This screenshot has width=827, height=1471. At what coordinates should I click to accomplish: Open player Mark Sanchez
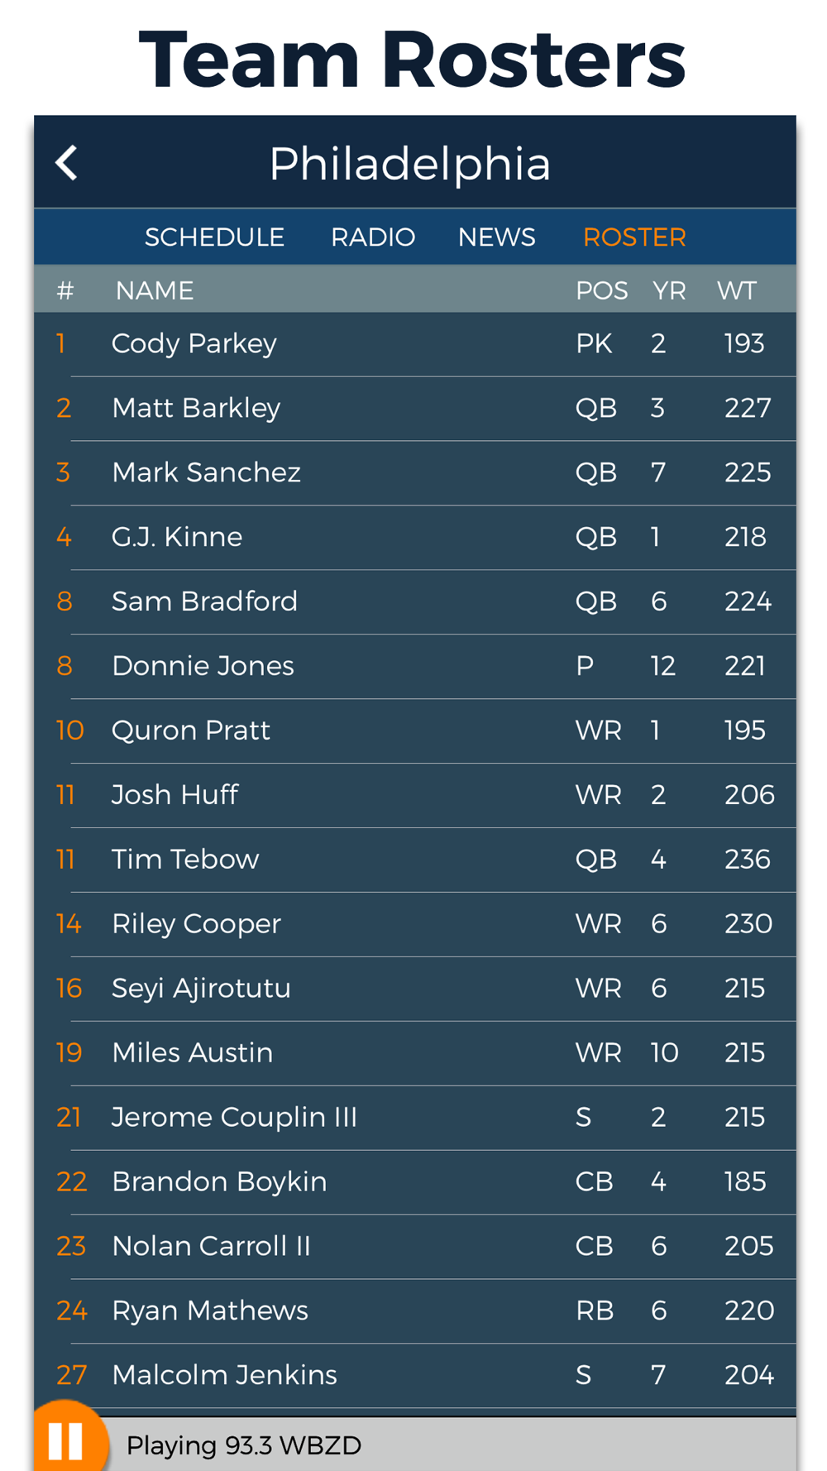tap(415, 473)
